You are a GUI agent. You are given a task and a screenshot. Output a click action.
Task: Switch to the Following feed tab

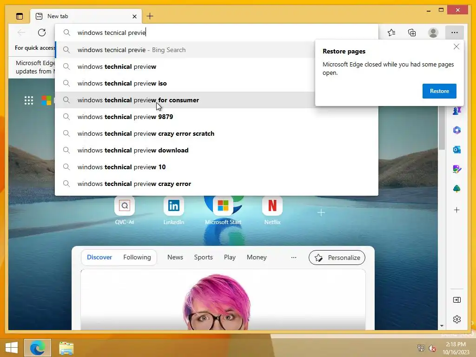(x=137, y=257)
